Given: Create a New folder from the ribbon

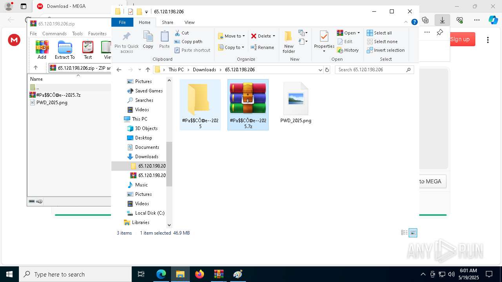Looking at the screenshot, I should (x=289, y=42).
